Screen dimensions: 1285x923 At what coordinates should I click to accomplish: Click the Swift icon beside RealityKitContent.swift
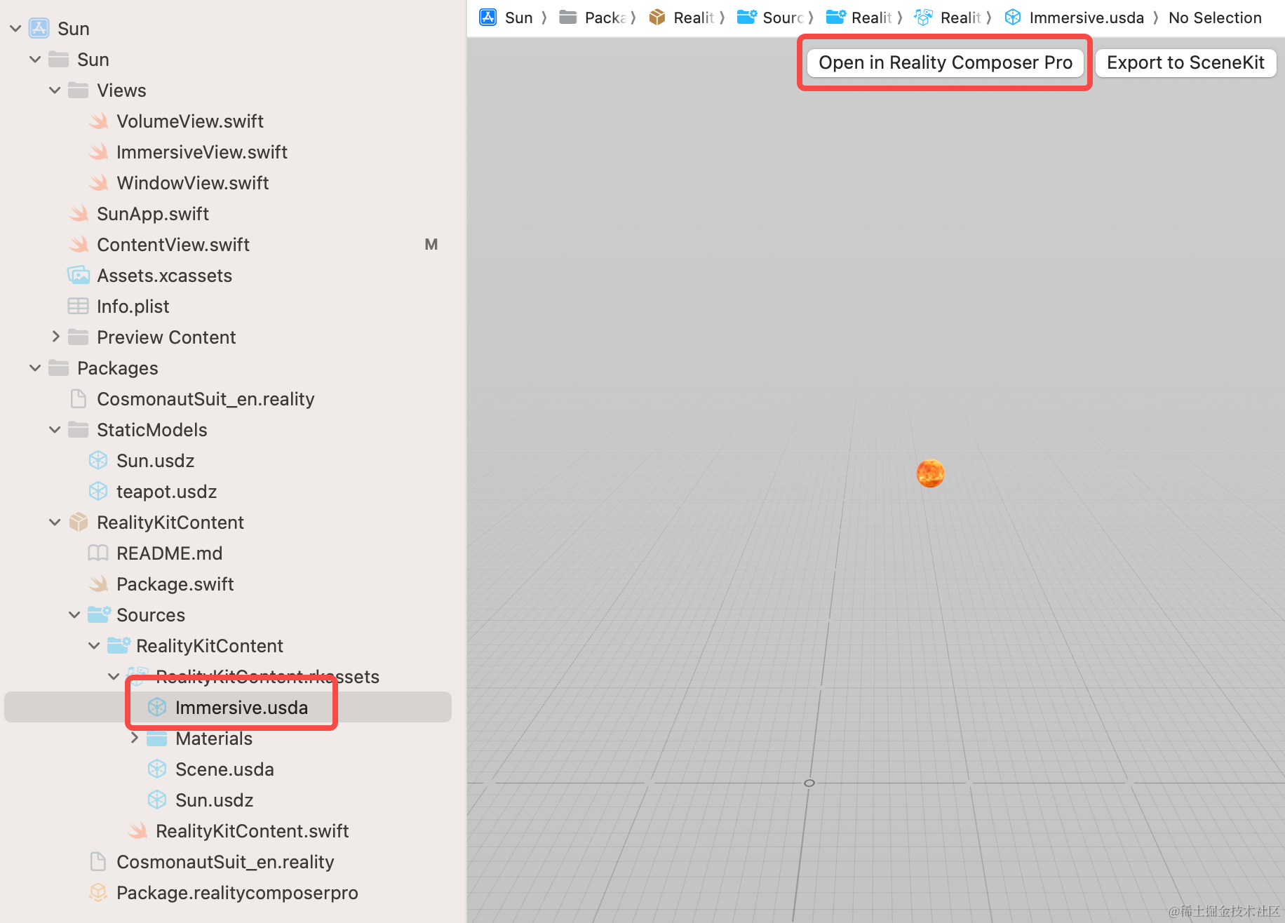[x=137, y=831]
